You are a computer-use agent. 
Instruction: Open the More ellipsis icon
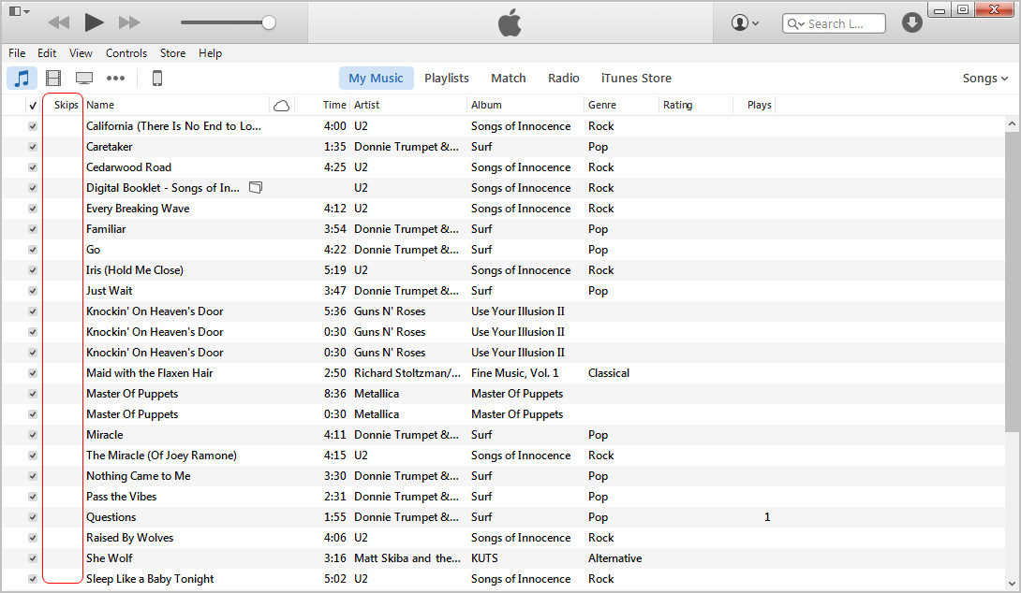coord(116,78)
